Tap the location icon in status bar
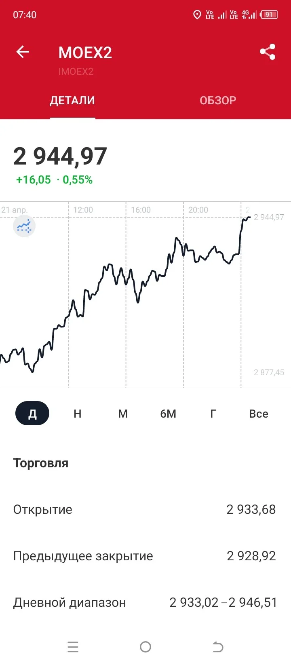291x663 pixels. [197, 15]
